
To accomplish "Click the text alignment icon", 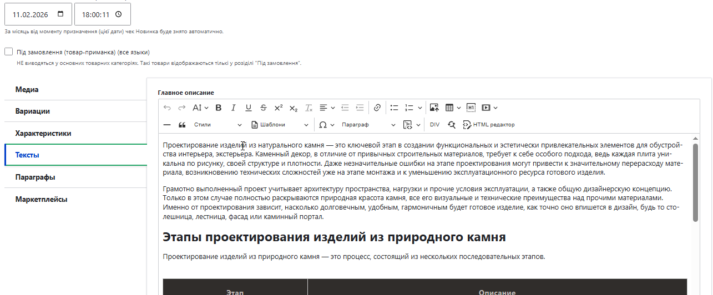I will (x=324, y=108).
